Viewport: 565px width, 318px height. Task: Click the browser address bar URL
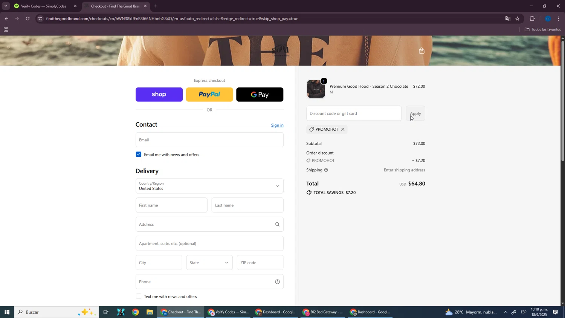click(x=172, y=18)
